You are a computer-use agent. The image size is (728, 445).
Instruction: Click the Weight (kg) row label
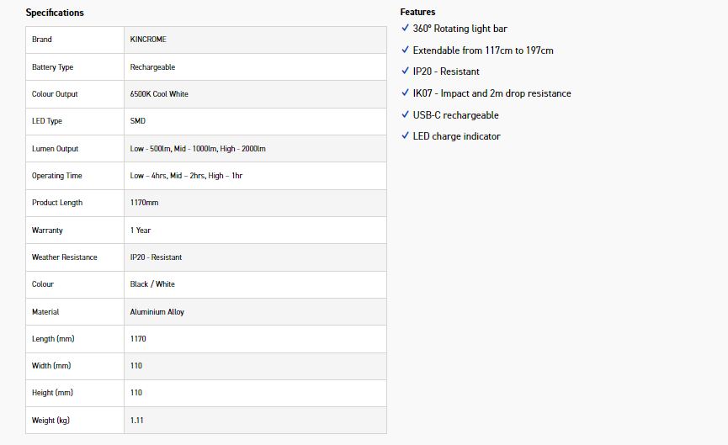[50, 421]
